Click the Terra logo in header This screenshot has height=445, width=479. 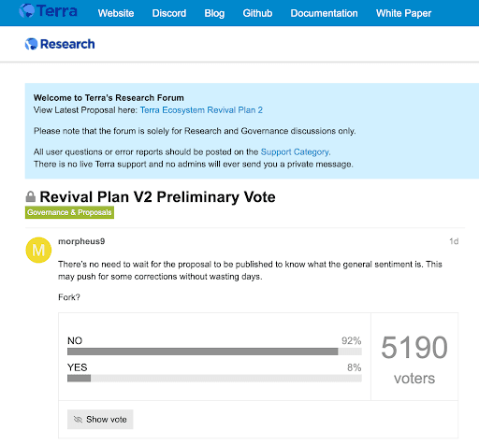pos(48,11)
